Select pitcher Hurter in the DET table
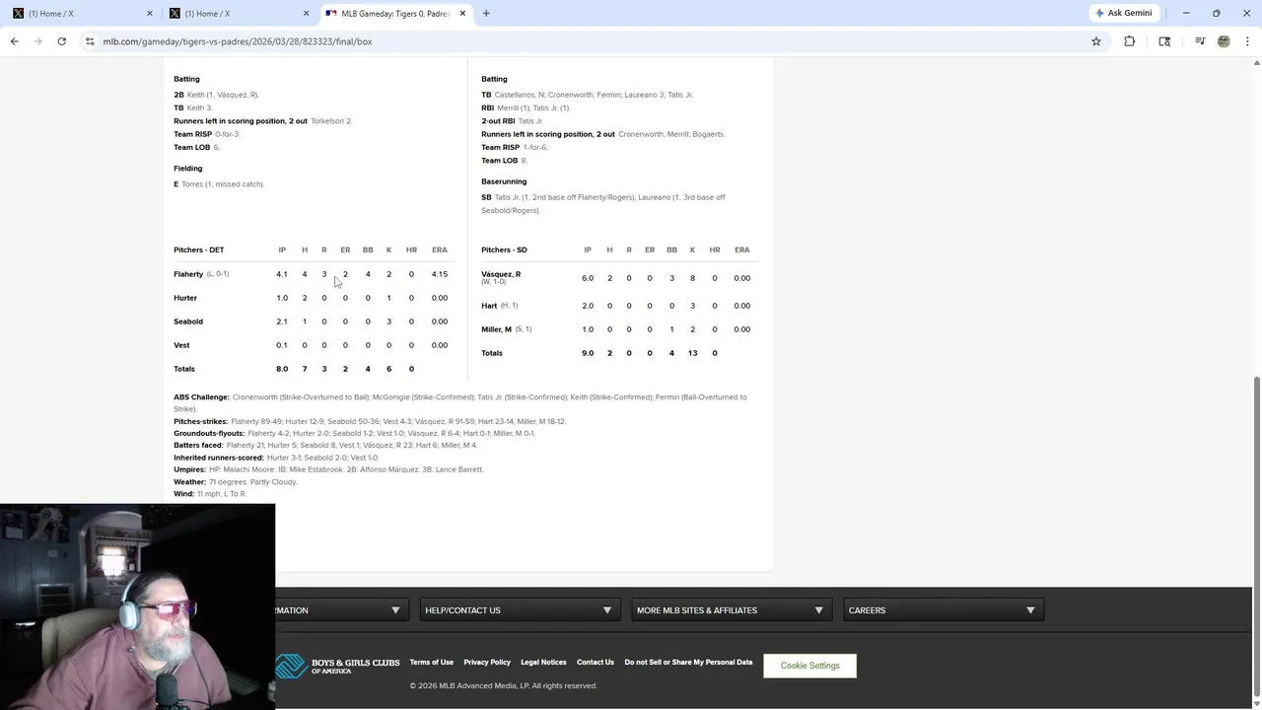The image size is (1262, 710). [x=185, y=298]
